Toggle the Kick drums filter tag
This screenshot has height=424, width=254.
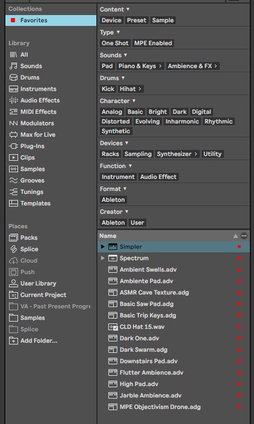108,89
